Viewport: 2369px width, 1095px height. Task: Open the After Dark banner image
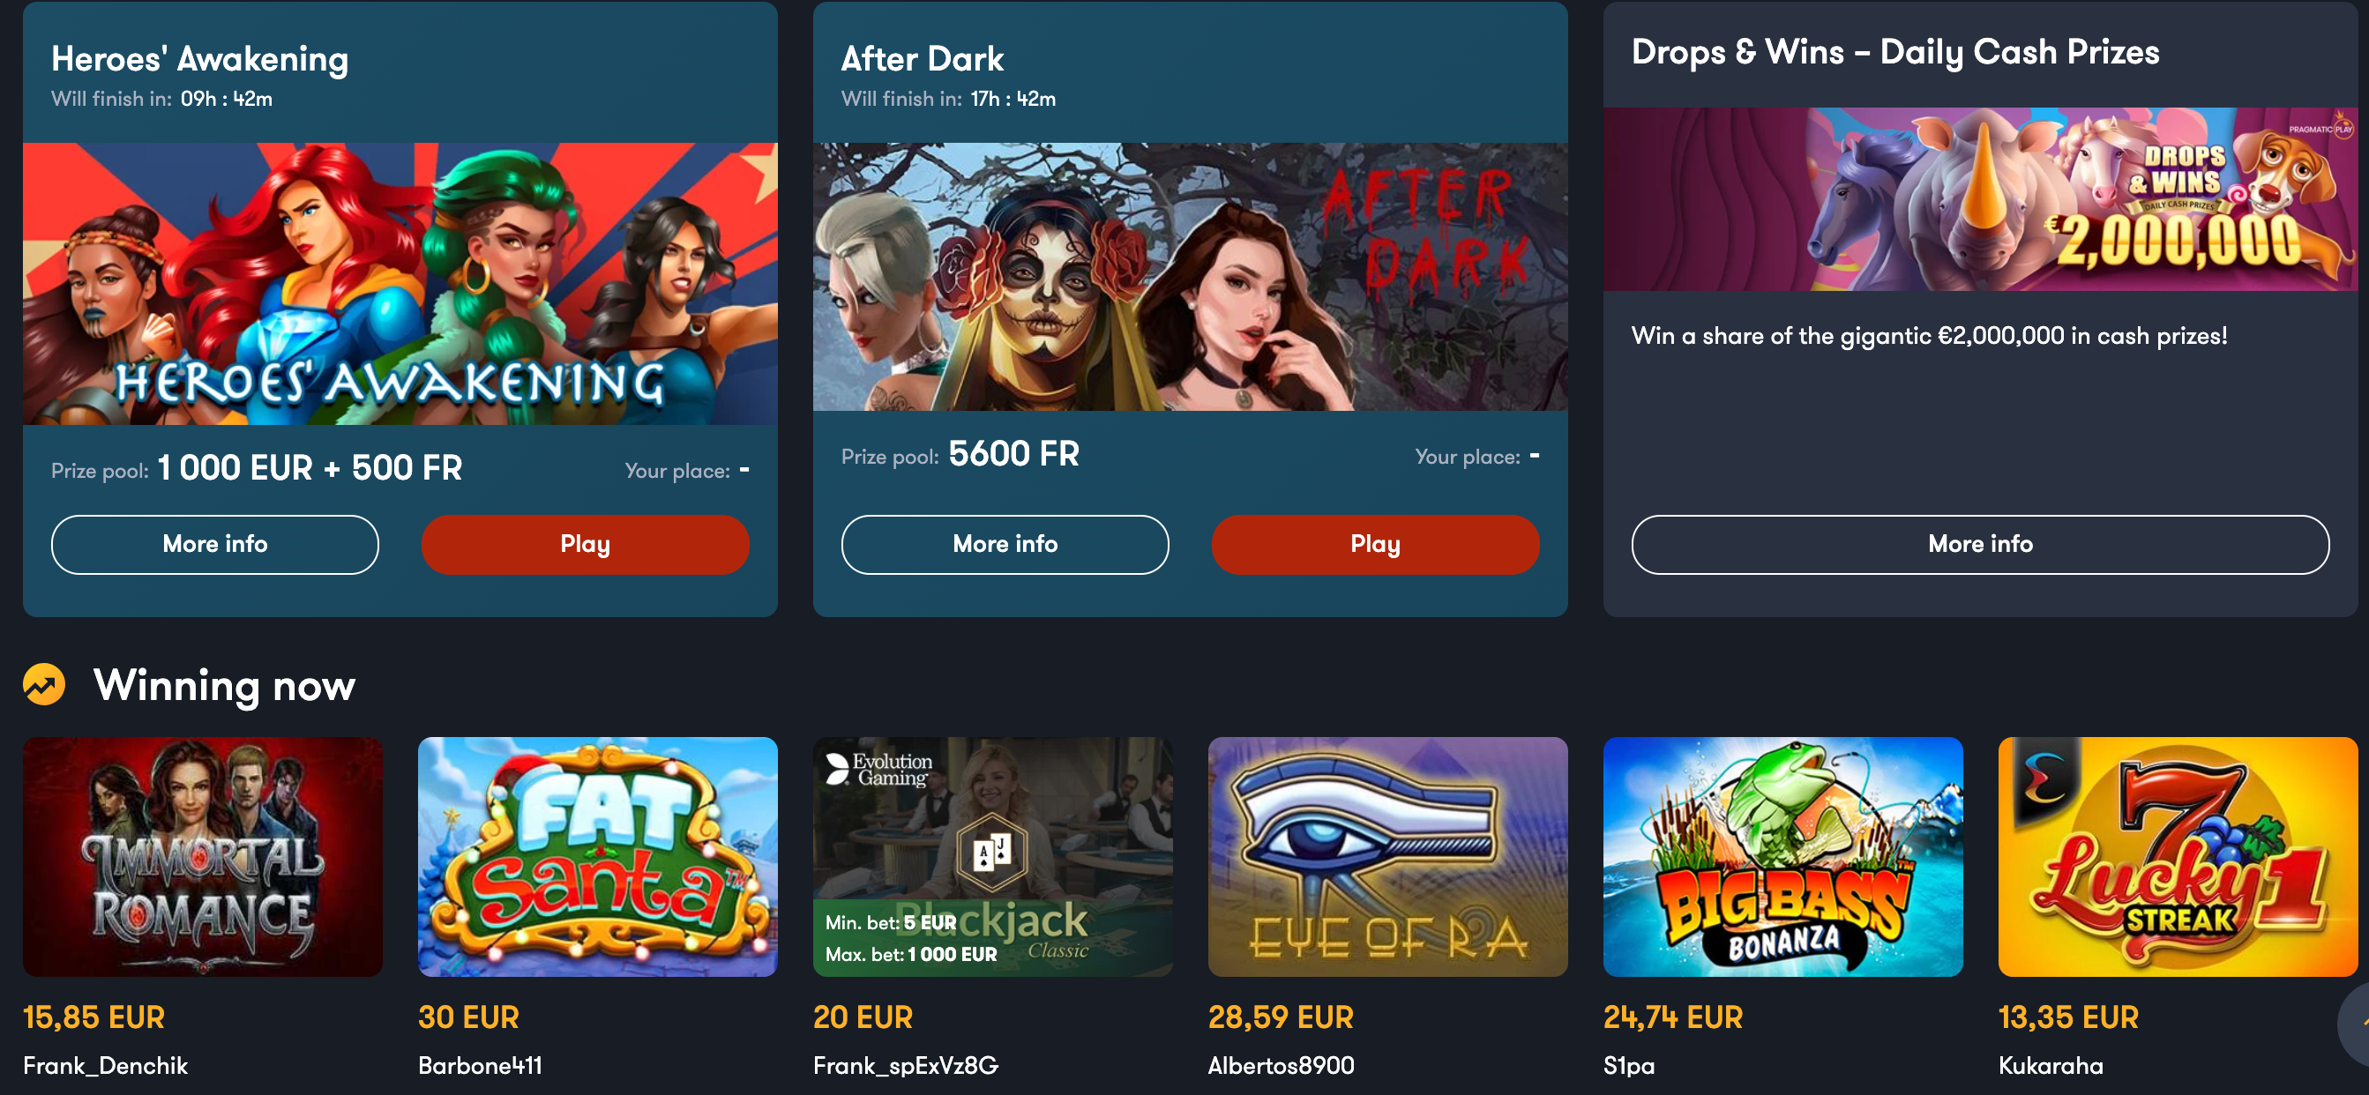pyautogui.click(x=1190, y=277)
